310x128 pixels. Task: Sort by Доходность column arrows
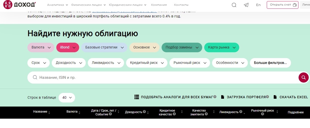click(148, 112)
